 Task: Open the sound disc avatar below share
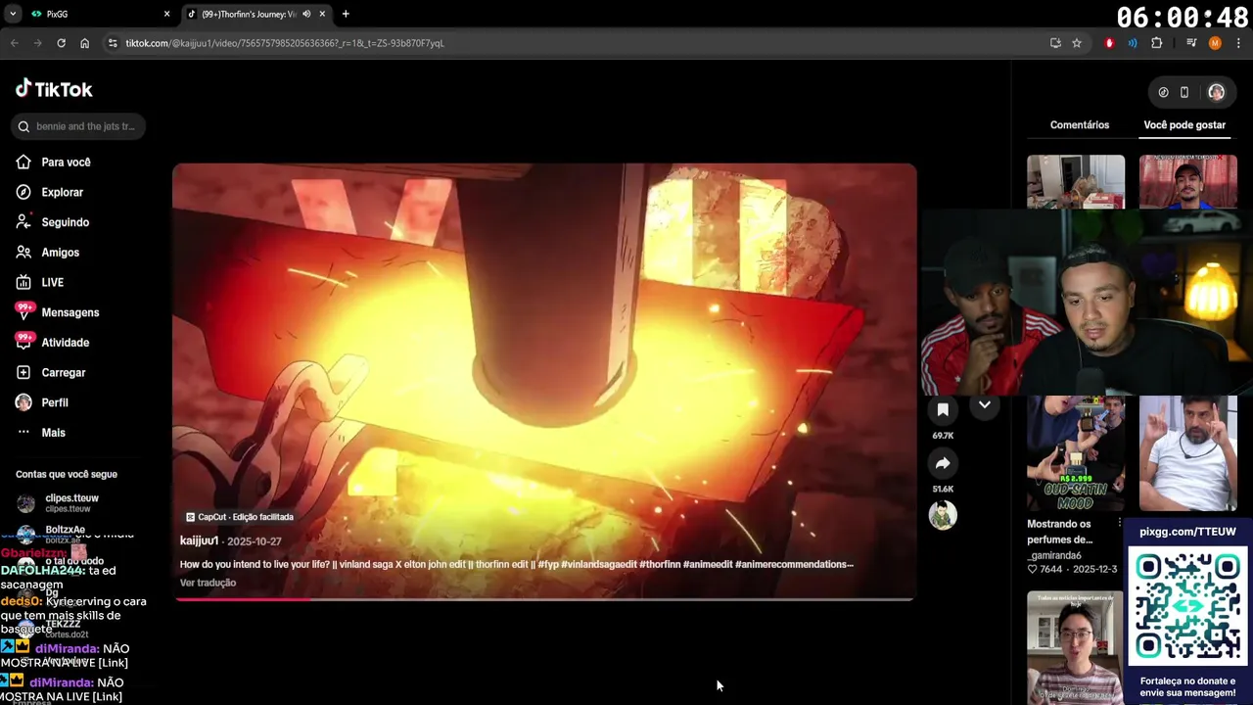tap(943, 515)
